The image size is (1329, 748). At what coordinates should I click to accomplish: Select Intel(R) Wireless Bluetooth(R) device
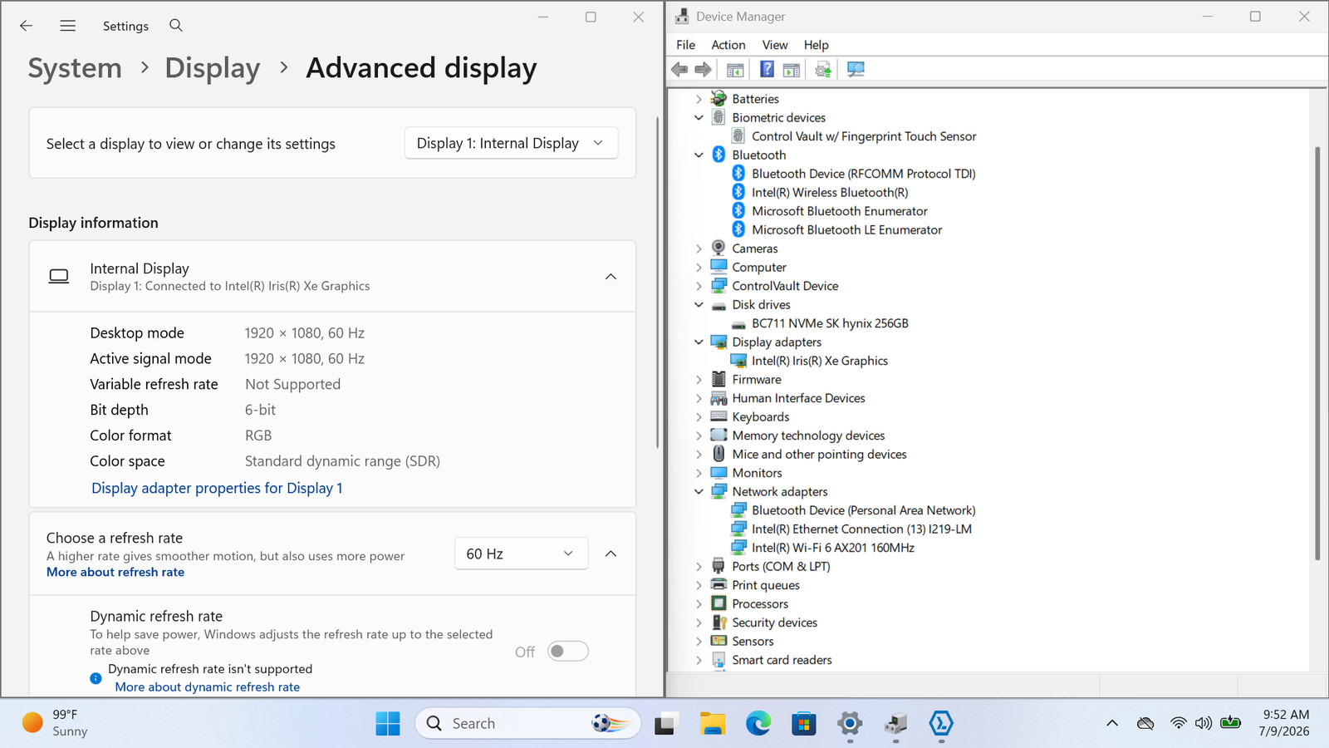830,193
